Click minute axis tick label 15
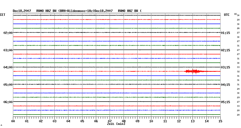 (221, 121)
